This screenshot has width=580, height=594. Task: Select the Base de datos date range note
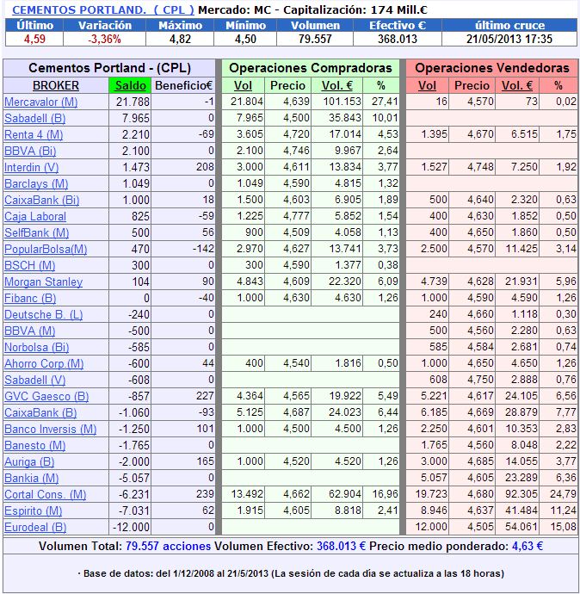(x=291, y=573)
